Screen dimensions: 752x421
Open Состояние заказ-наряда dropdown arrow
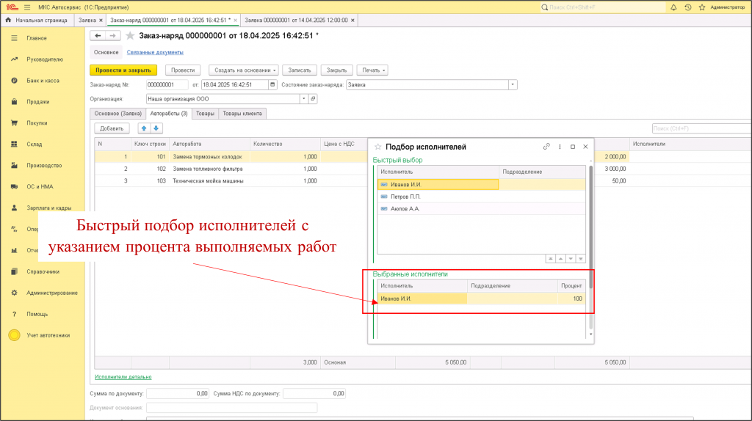click(x=513, y=85)
